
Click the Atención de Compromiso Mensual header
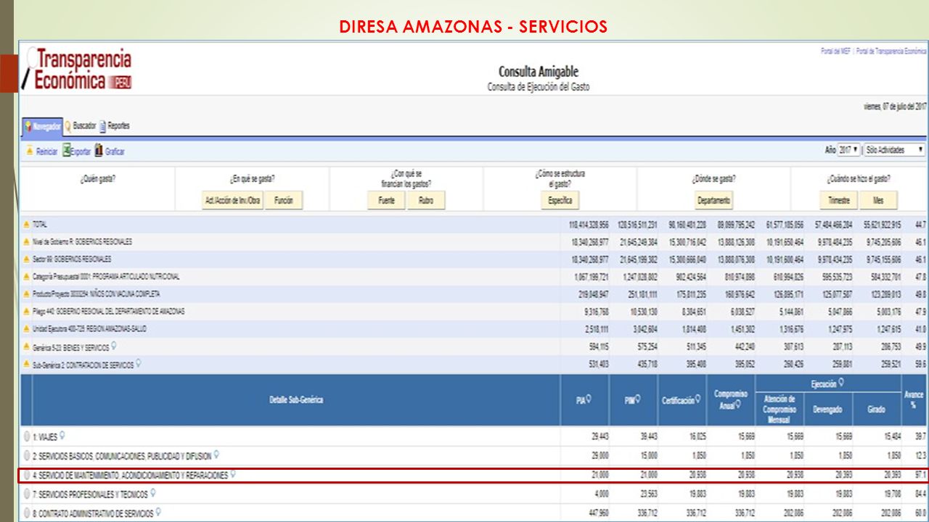779,409
